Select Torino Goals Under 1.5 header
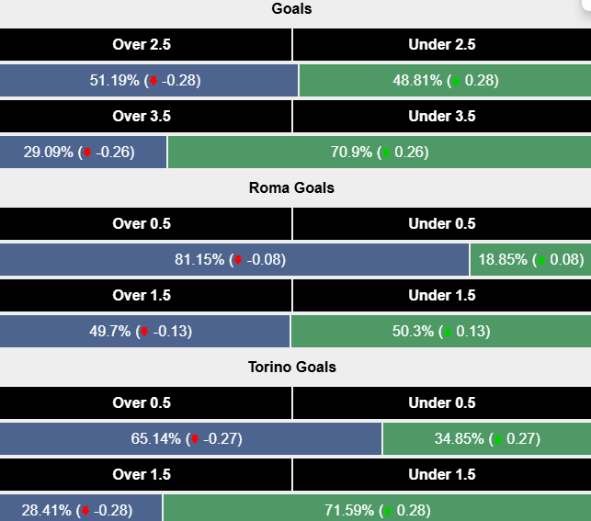This screenshot has height=521, width=591. (x=442, y=474)
